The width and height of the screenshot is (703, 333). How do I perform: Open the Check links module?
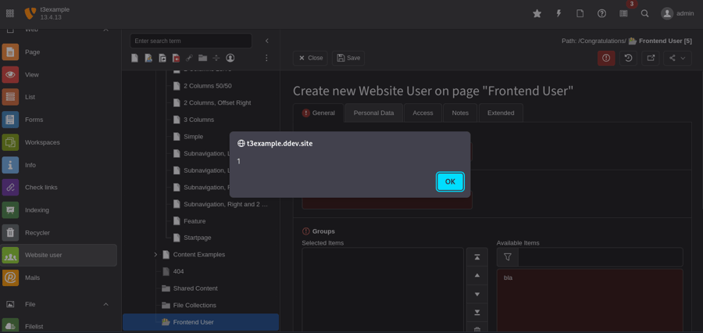pos(41,188)
